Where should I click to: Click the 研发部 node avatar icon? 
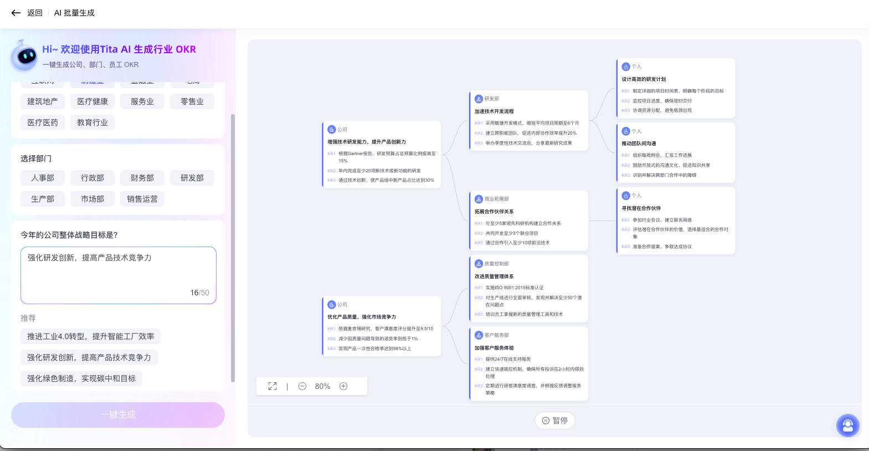click(479, 99)
